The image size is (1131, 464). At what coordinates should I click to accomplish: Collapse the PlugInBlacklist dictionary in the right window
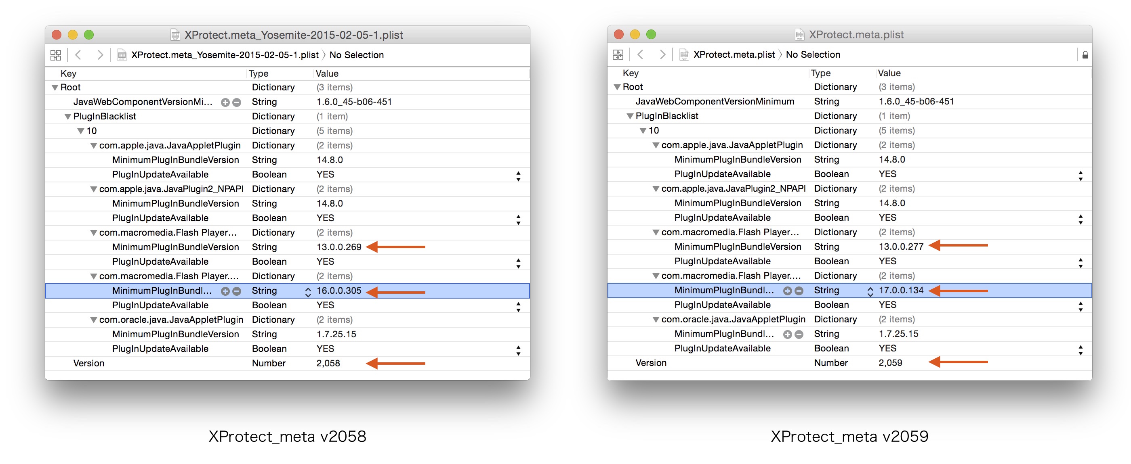pos(630,116)
